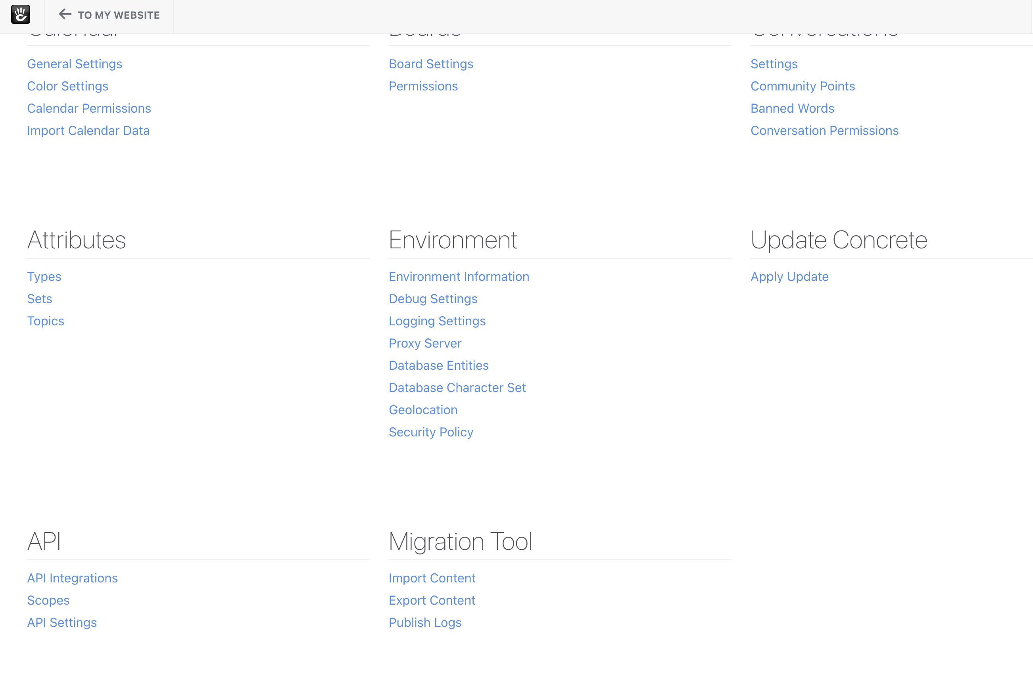The image size is (1033, 684).
Task: Select Geolocation environment option
Action: coord(422,409)
